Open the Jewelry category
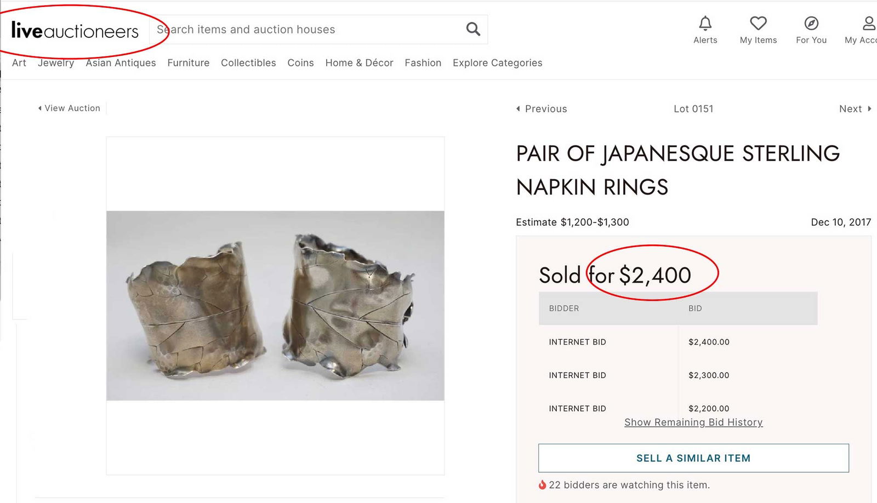The image size is (877, 503). 55,62
